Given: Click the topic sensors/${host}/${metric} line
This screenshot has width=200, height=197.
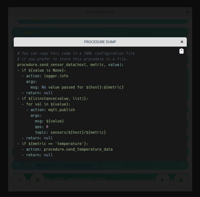Looking at the screenshot, I should [70, 132].
